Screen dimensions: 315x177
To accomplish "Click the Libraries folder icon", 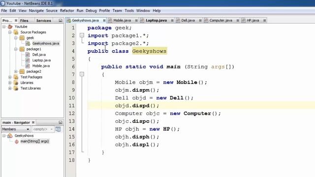I will click(x=16, y=83).
